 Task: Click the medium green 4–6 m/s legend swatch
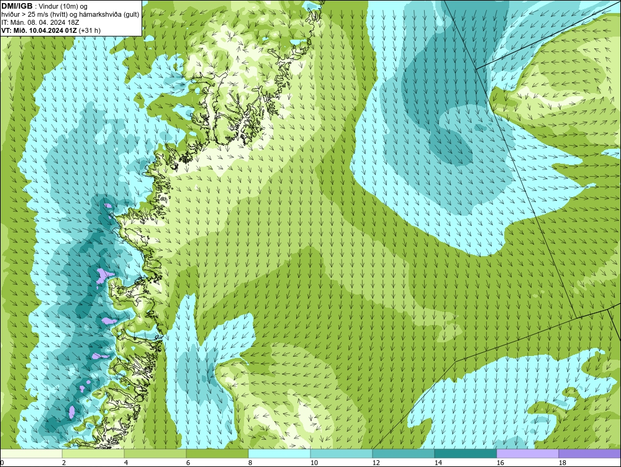(x=155, y=453)
